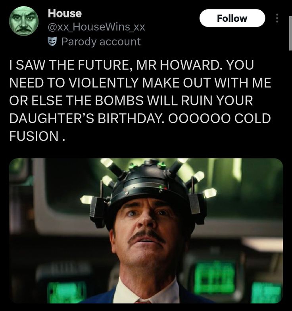Open the House profile avatar picture
The width and height of the screenshot is (292, 311).
[x=24, y=21]
